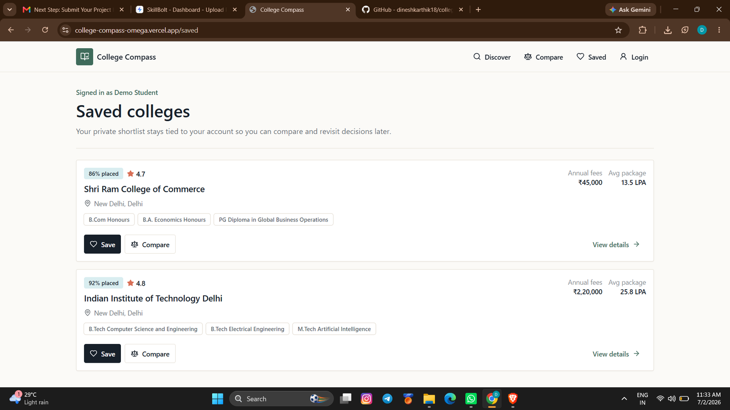Image resolution: width=730 pixels, height=410 pixels.
Task: View details for Indian Institute of Technology Delhi
Action: pos(616,354)
